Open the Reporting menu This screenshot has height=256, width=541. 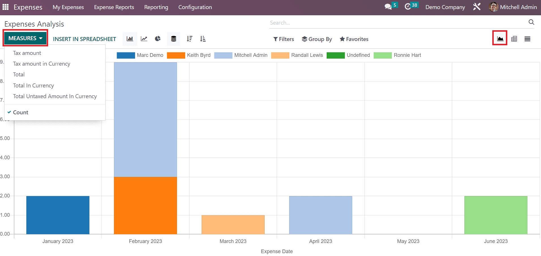(156, 7)
